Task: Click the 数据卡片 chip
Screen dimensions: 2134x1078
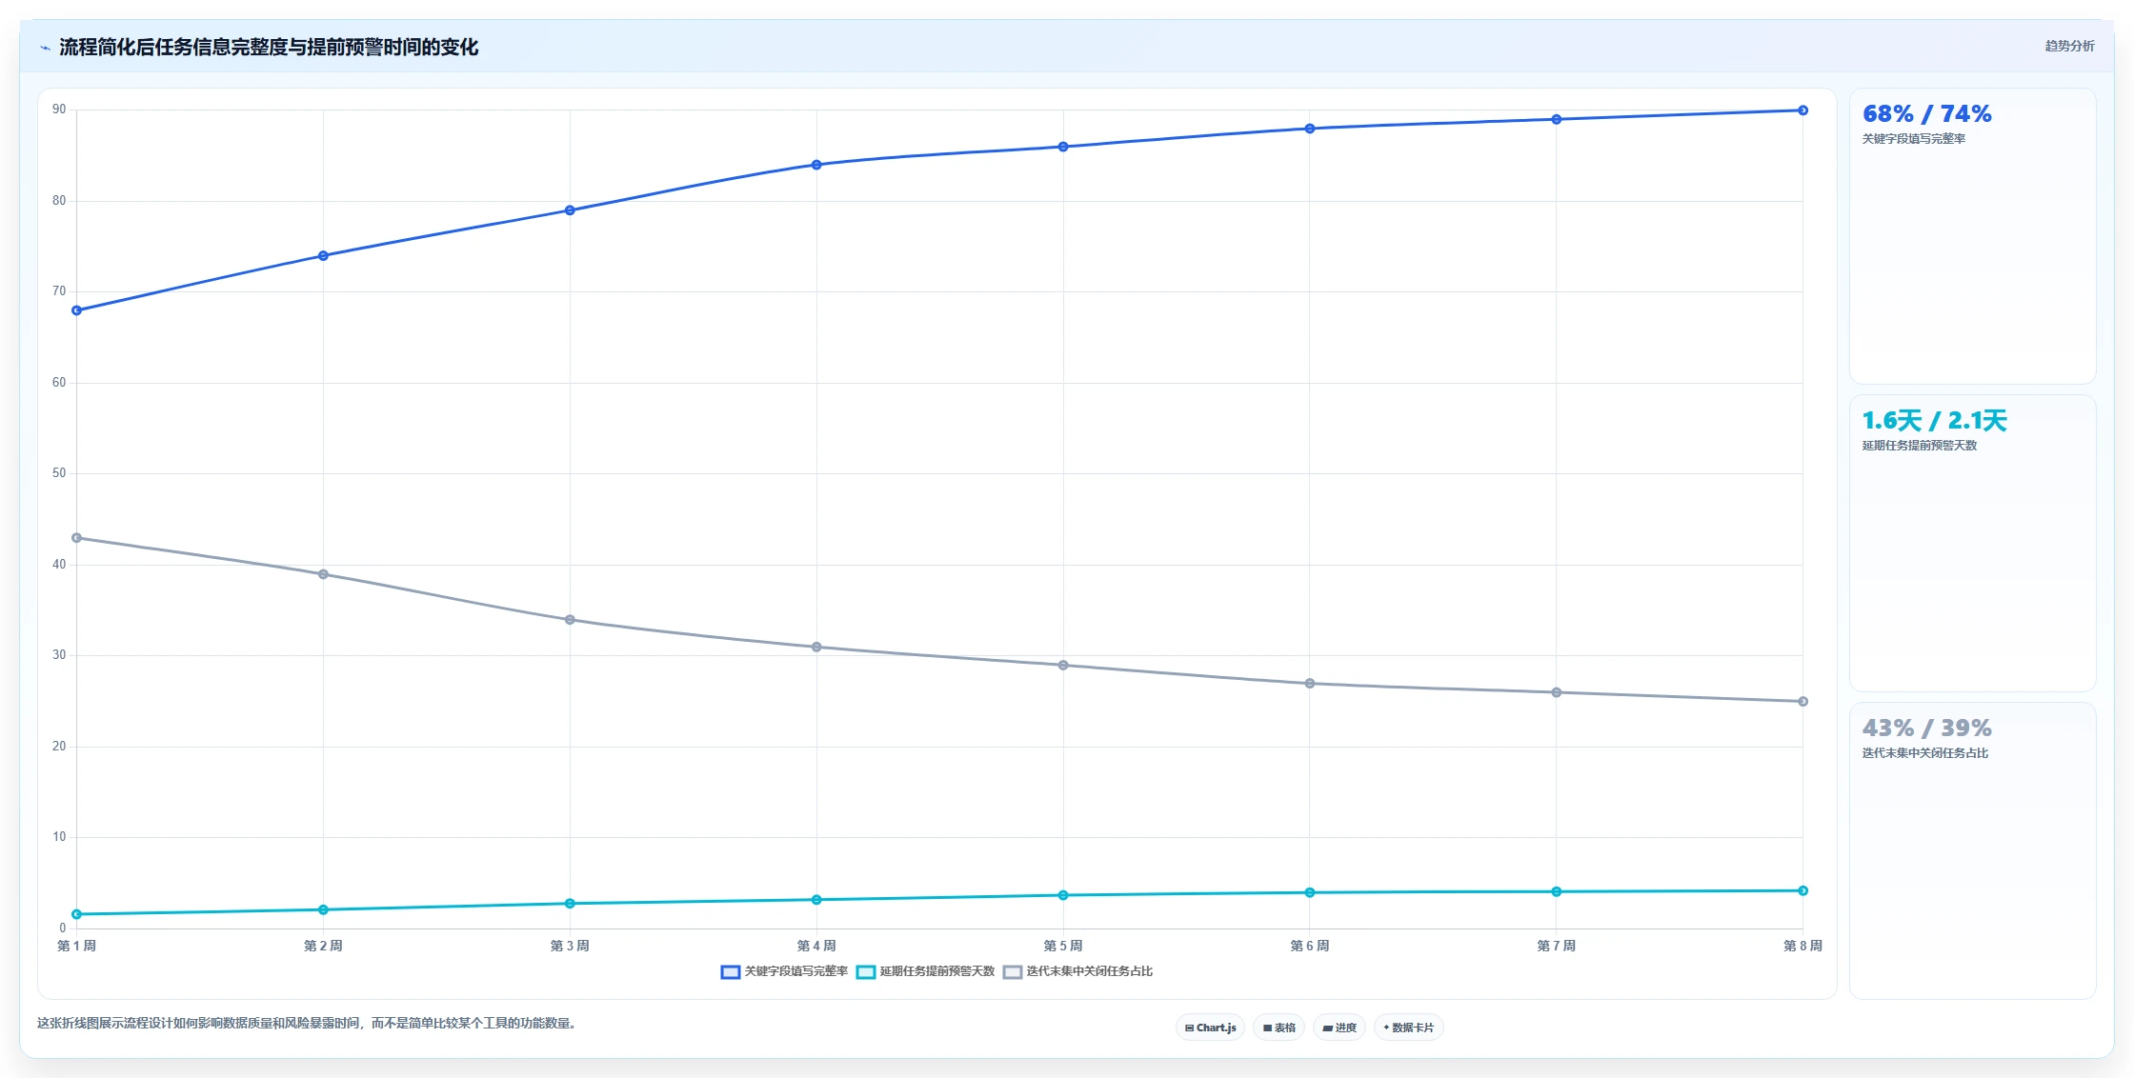Action: [1408, 1028]
